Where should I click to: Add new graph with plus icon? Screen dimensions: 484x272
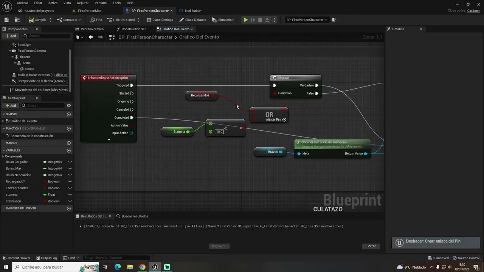click(x=69, y=114)
